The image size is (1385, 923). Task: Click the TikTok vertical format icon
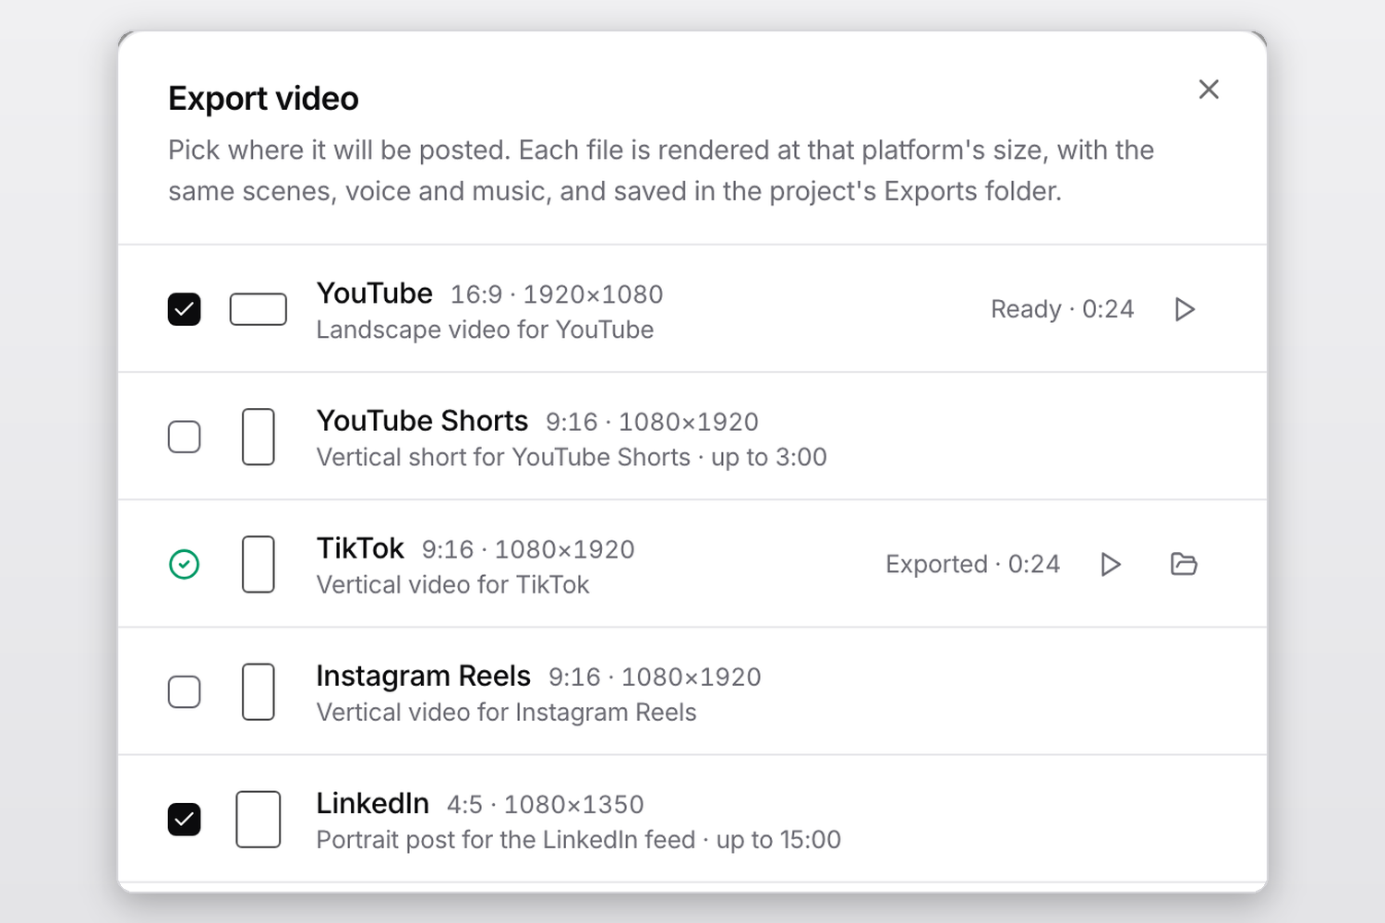(x=259, y=564)
